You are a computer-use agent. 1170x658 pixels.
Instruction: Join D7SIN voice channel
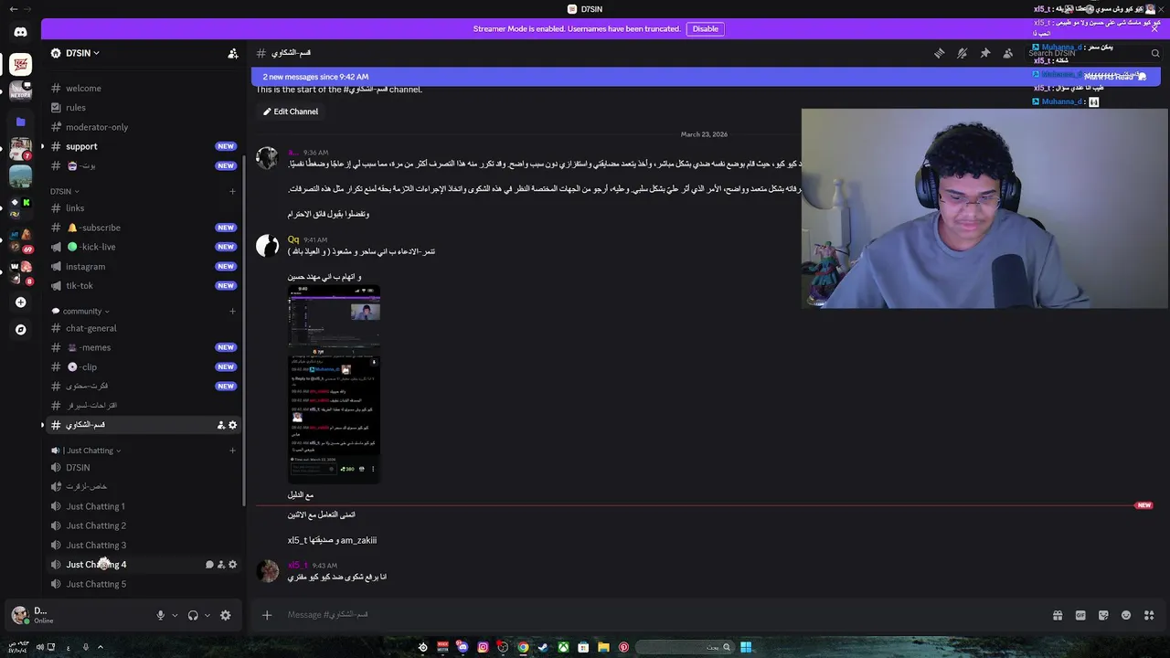144,468
